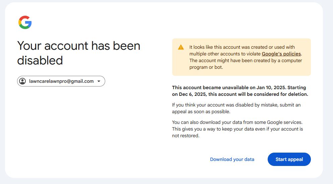This screenshot has width=333, height=184.
Task: Click the 'appeal as soon as possible.' line
Action: click(201, 112)
